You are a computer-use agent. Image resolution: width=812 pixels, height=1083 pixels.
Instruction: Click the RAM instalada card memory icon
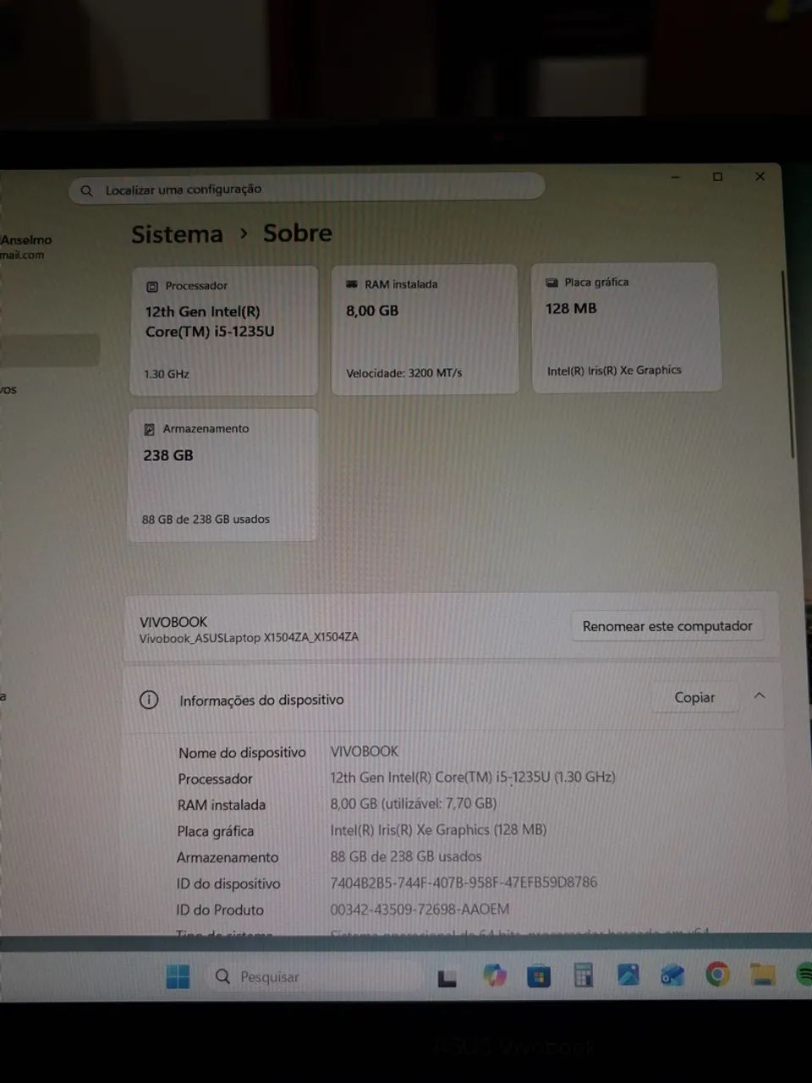pos(352,284)
